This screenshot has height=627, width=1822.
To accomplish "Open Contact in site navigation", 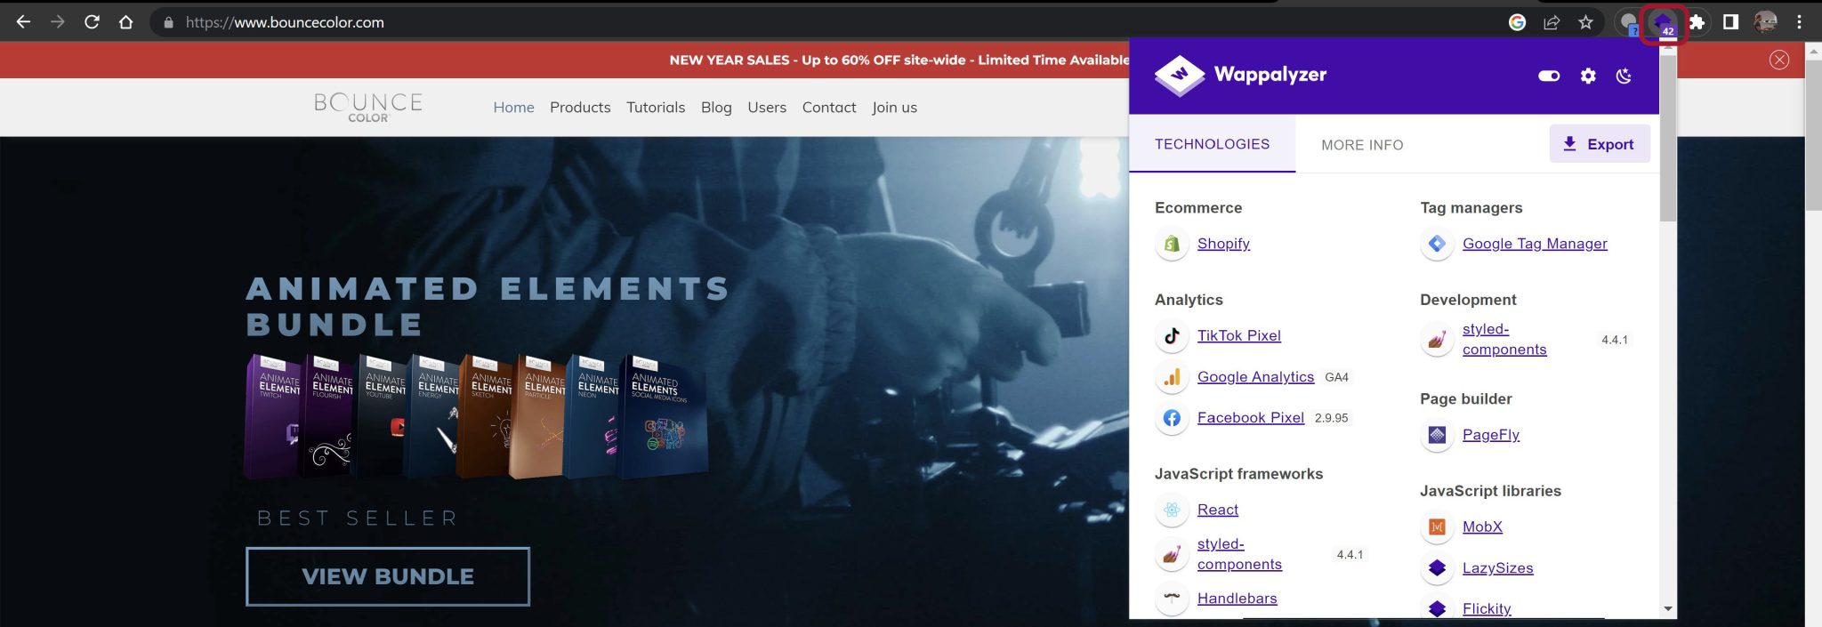I will pos(829,108).
